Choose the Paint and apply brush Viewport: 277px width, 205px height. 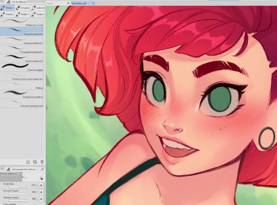23,67
